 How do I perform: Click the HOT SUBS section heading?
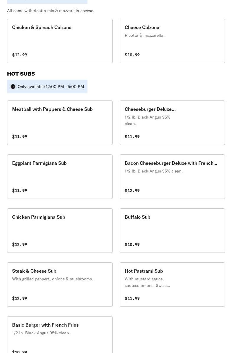[x=21, y=74]
